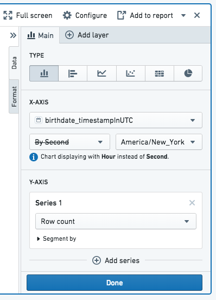Click the X-AXIS section label
The width and height of the screenshot is (216, 300).
(x=39, y=102)
